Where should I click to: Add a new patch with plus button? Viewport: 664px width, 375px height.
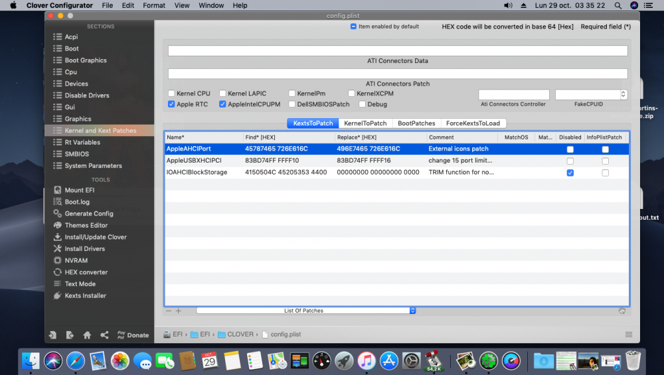pyautogui.click(x=178, y=311)
